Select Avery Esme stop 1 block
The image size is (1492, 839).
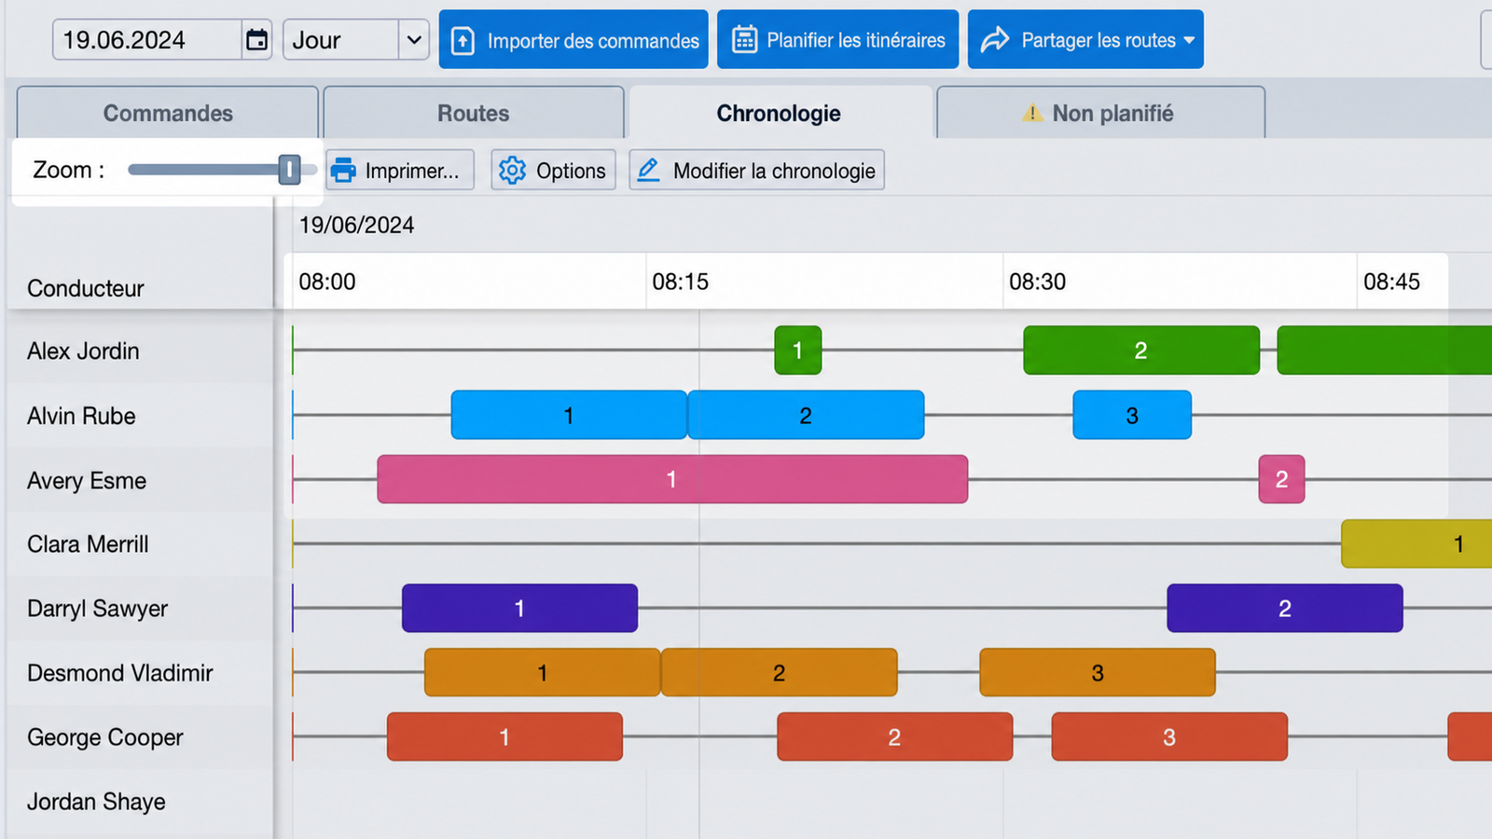(672, 479)
